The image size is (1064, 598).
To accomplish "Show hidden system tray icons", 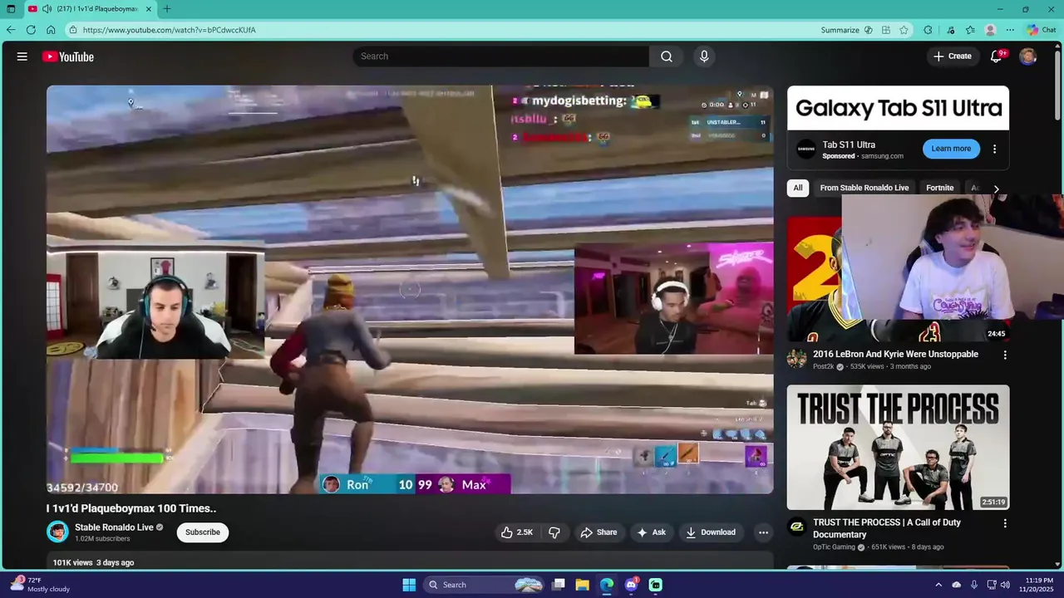I will pyautogui.click(x=938, y=585).
